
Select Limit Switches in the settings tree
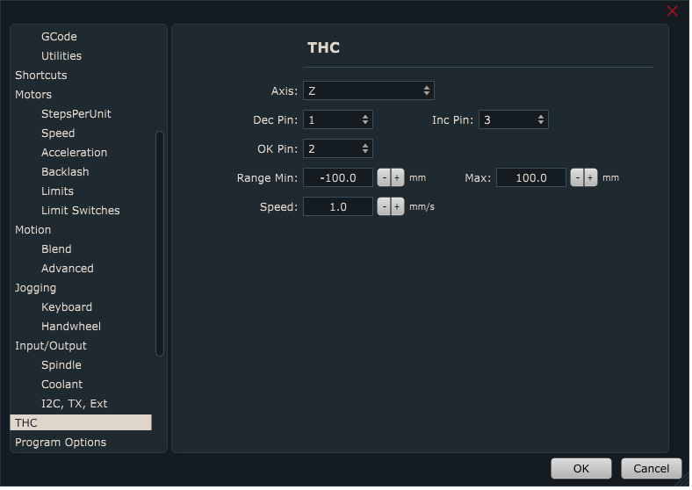[80, 211]
